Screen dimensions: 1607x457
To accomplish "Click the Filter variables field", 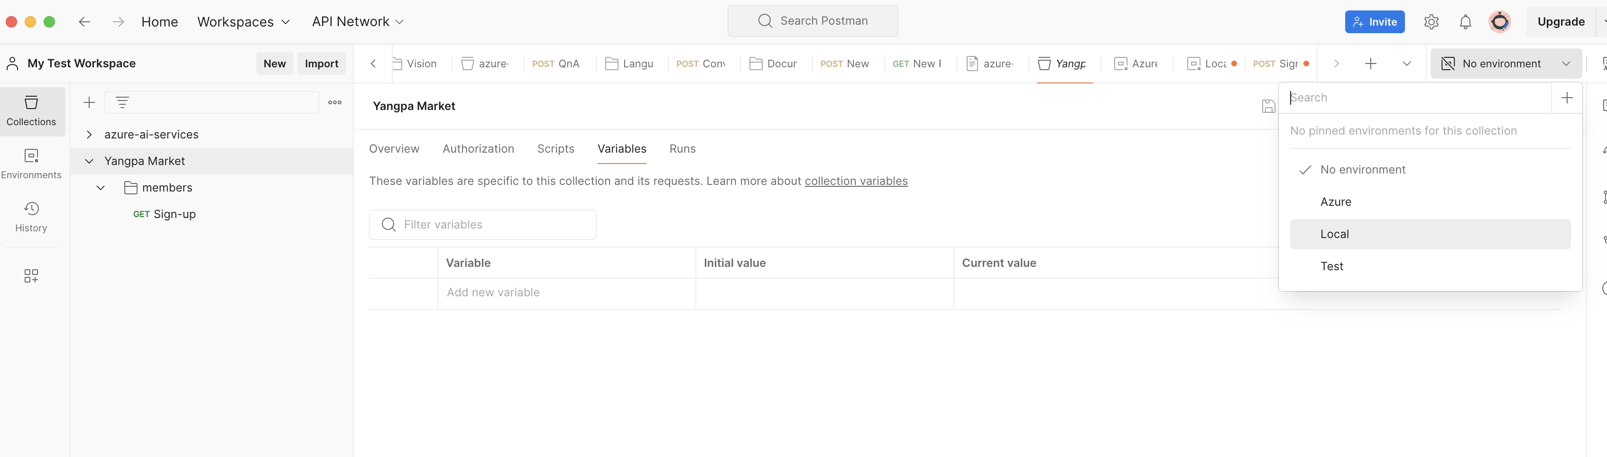I will [483, 224].
